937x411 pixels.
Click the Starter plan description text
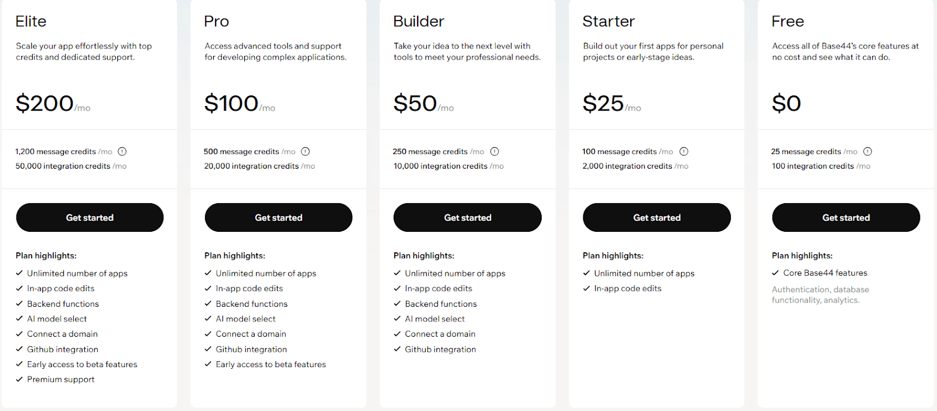tap(653, 51)
